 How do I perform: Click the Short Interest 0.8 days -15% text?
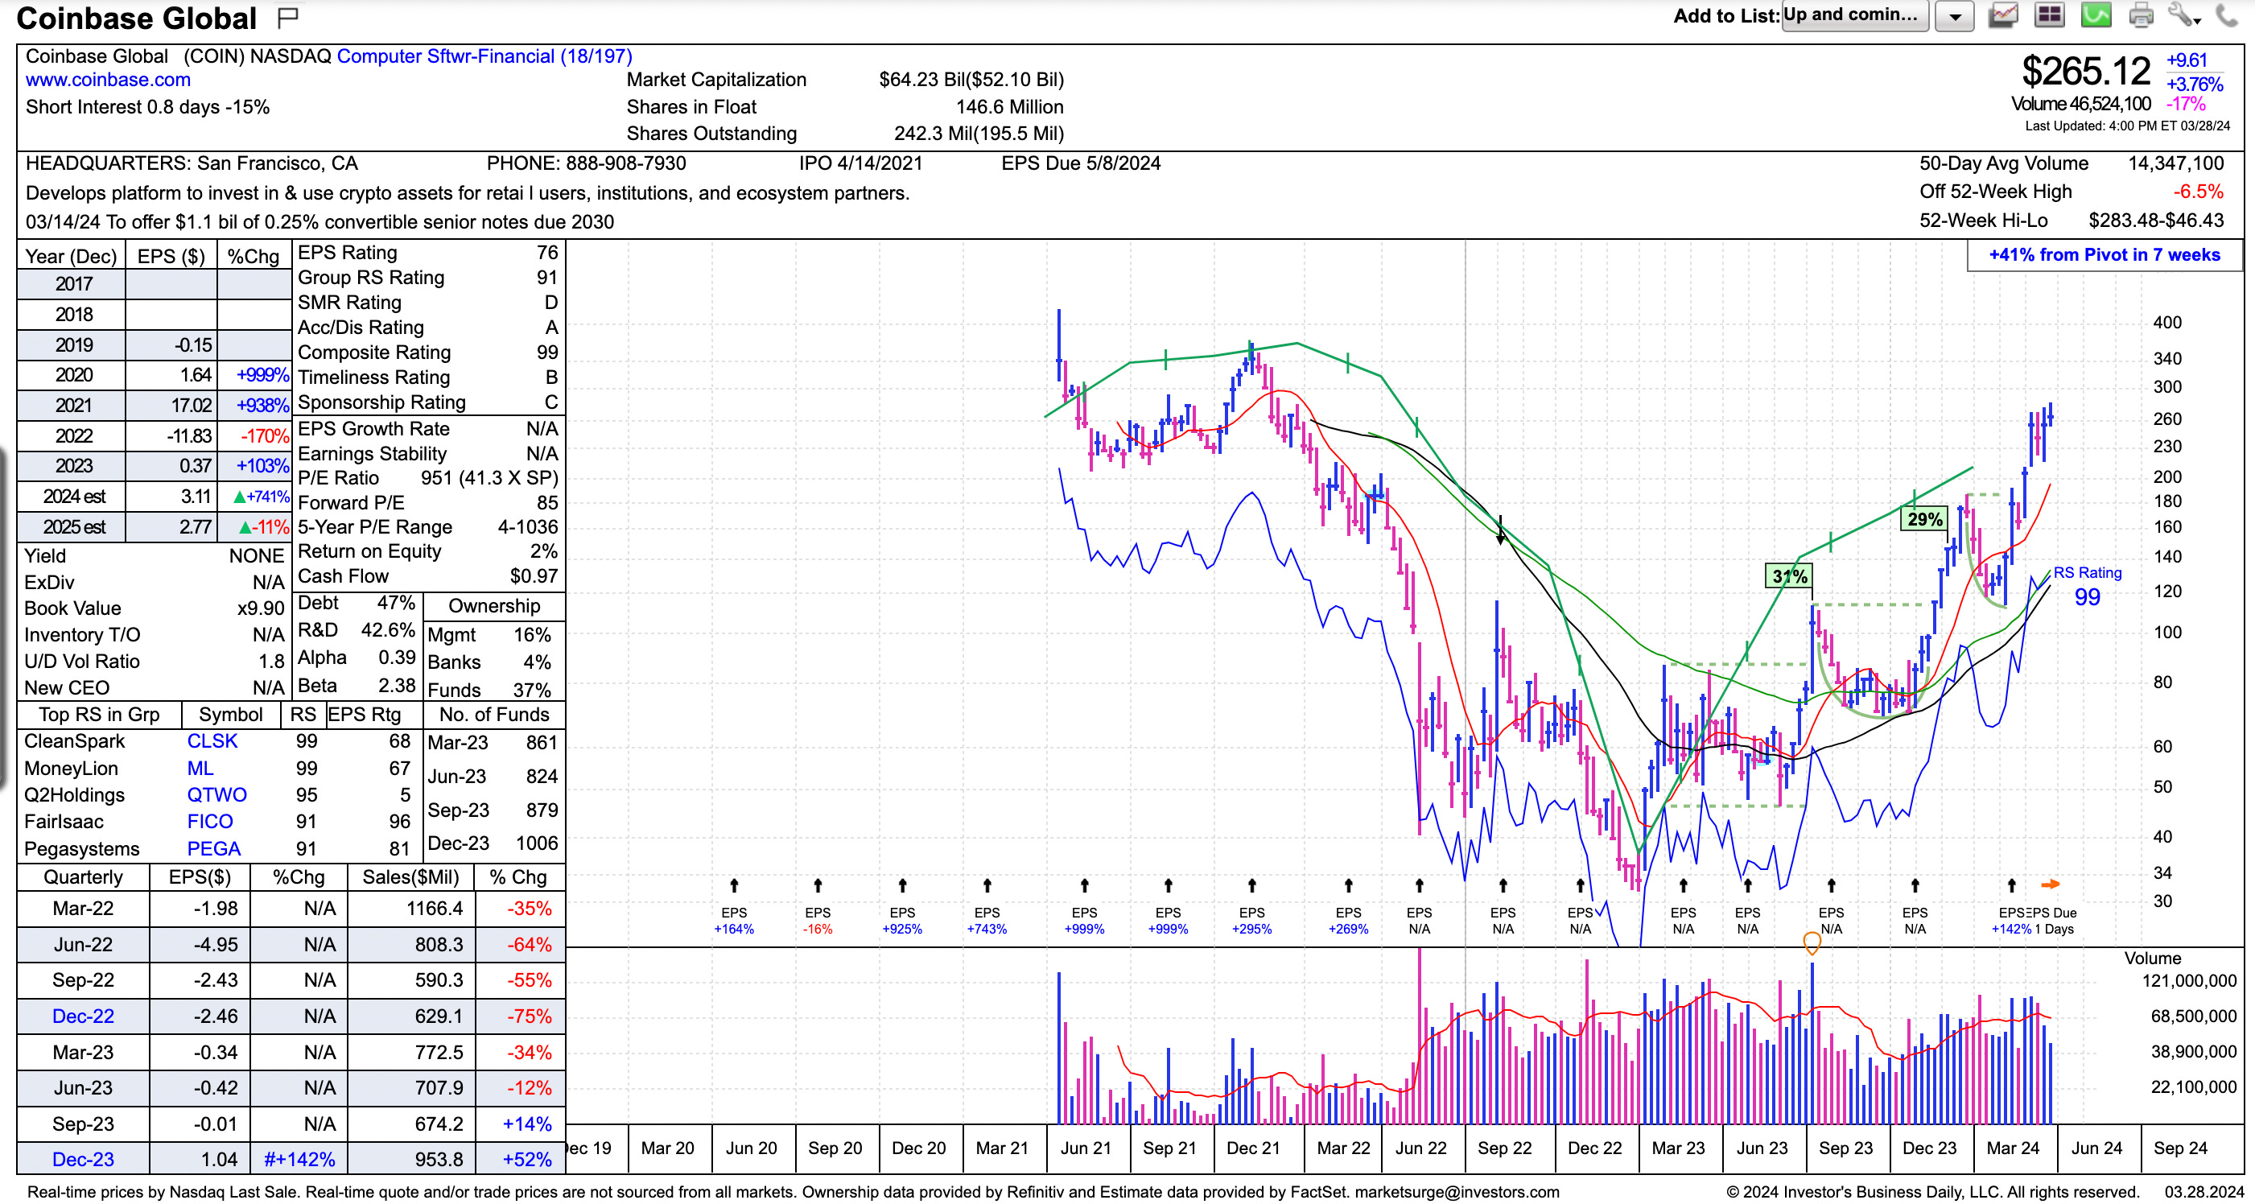(148, 107)
